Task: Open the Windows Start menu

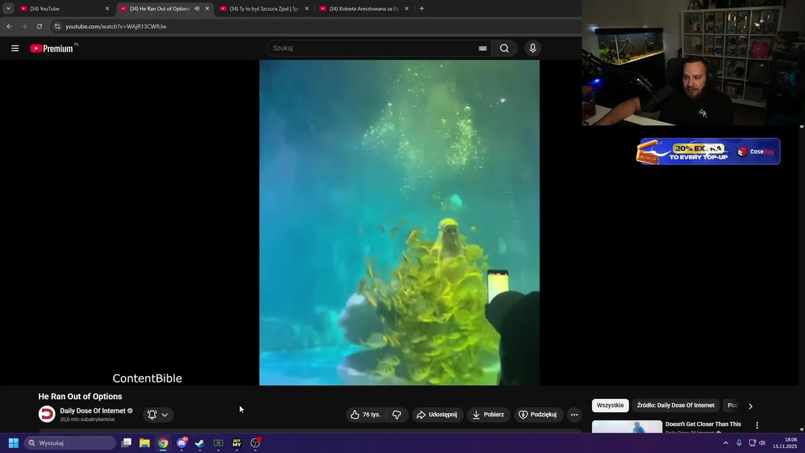Action: (13, 443)
